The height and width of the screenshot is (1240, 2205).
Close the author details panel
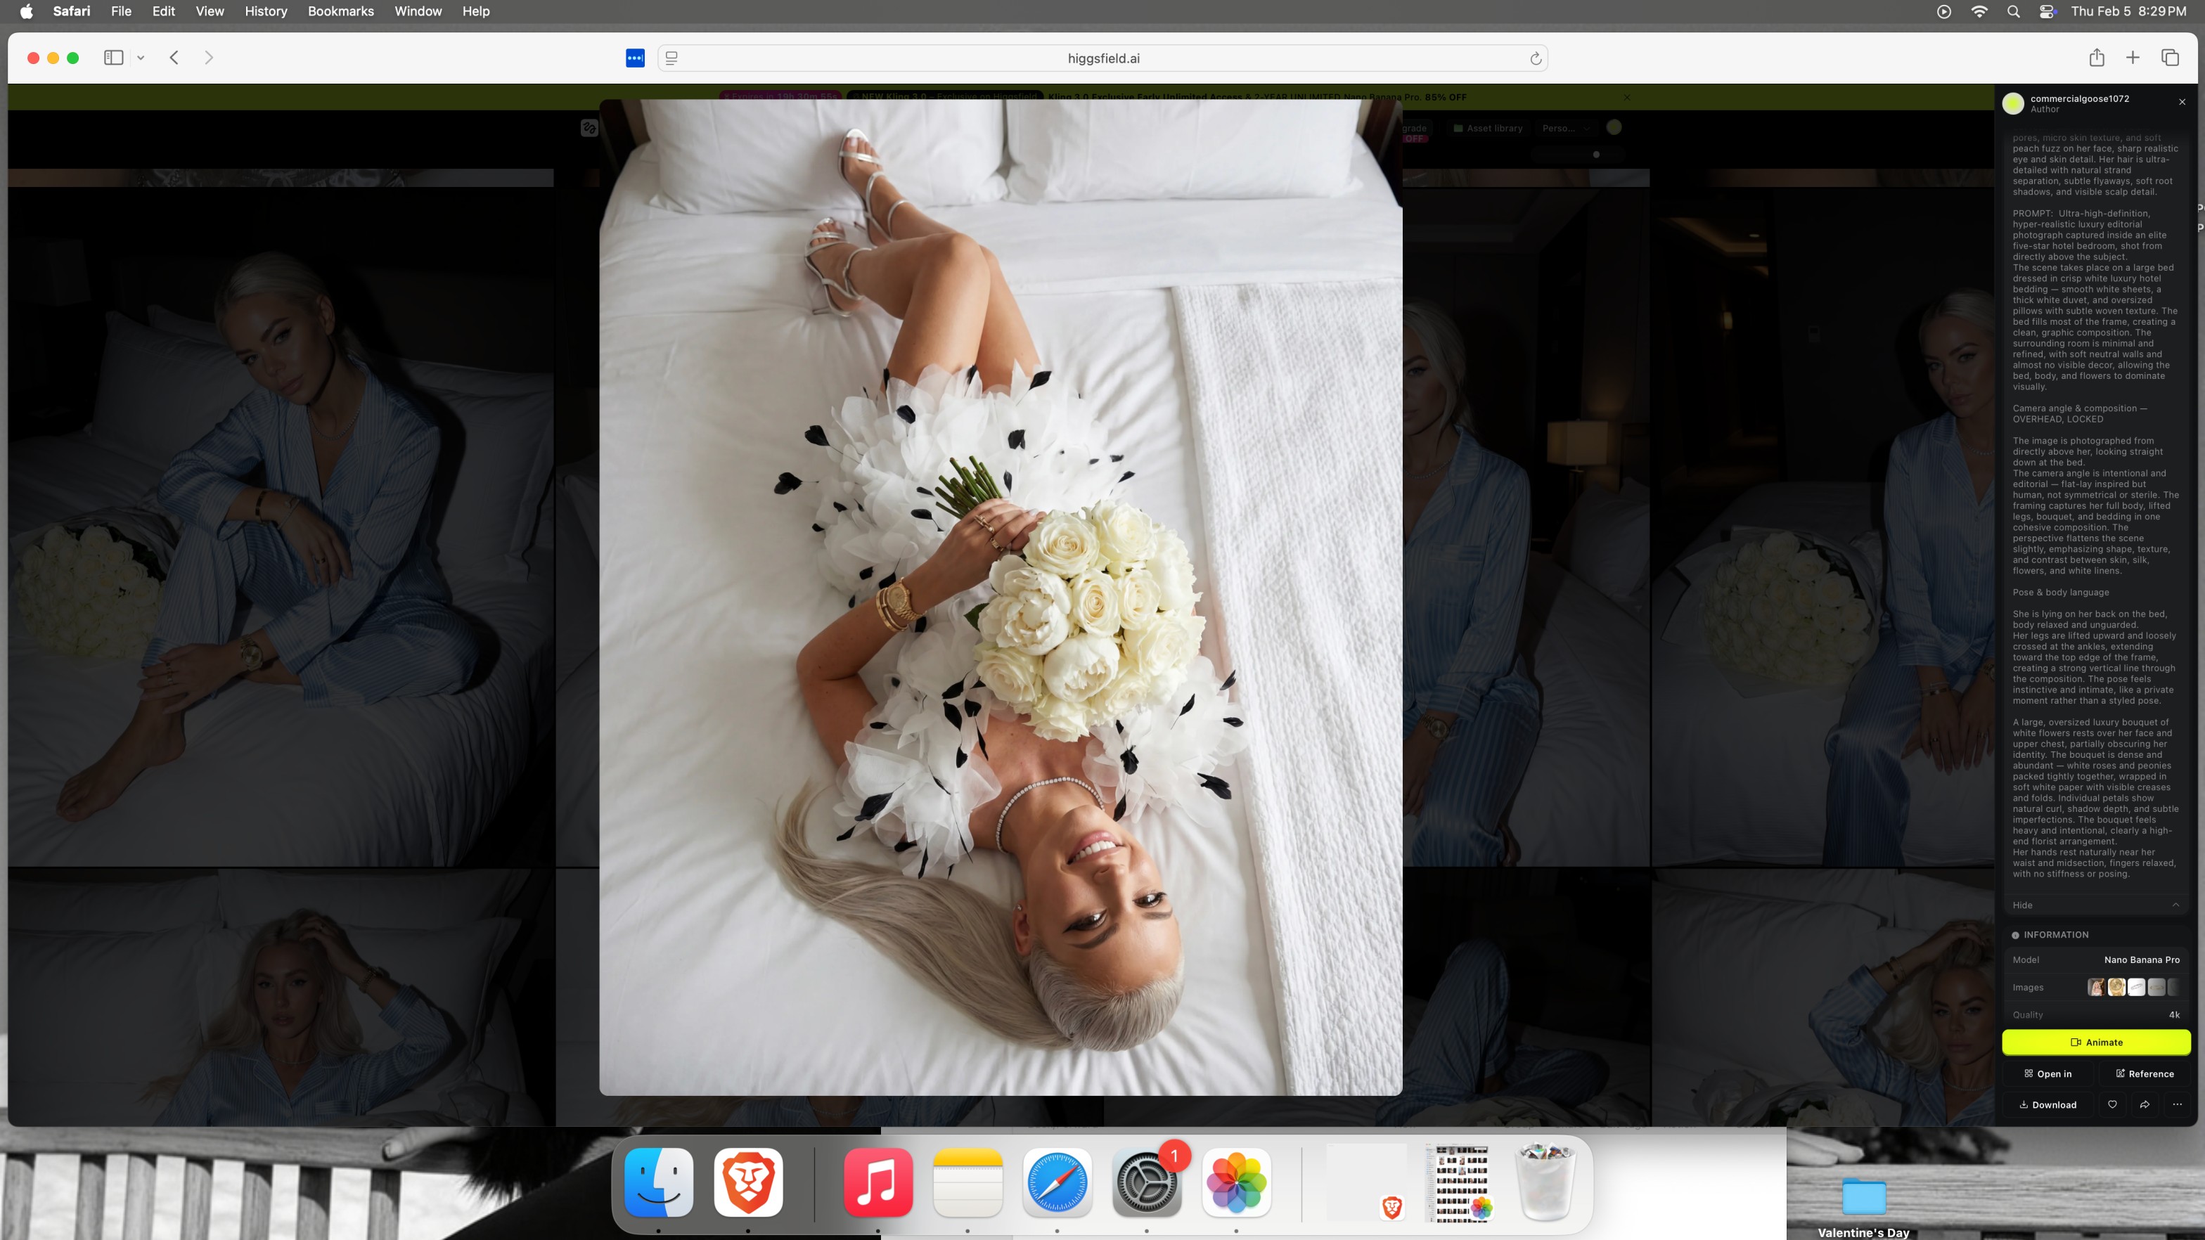tap(2182, 102)
